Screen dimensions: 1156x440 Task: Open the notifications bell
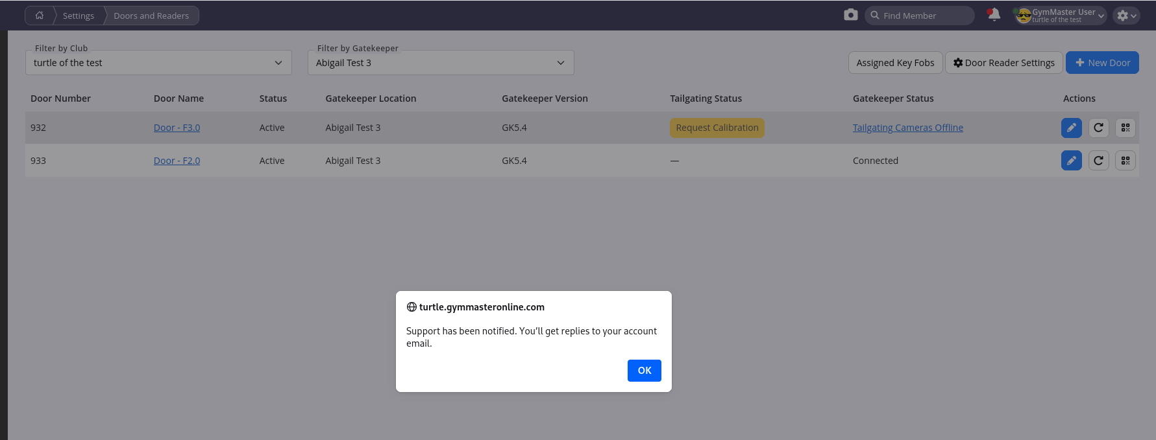(x=993, y=15)
